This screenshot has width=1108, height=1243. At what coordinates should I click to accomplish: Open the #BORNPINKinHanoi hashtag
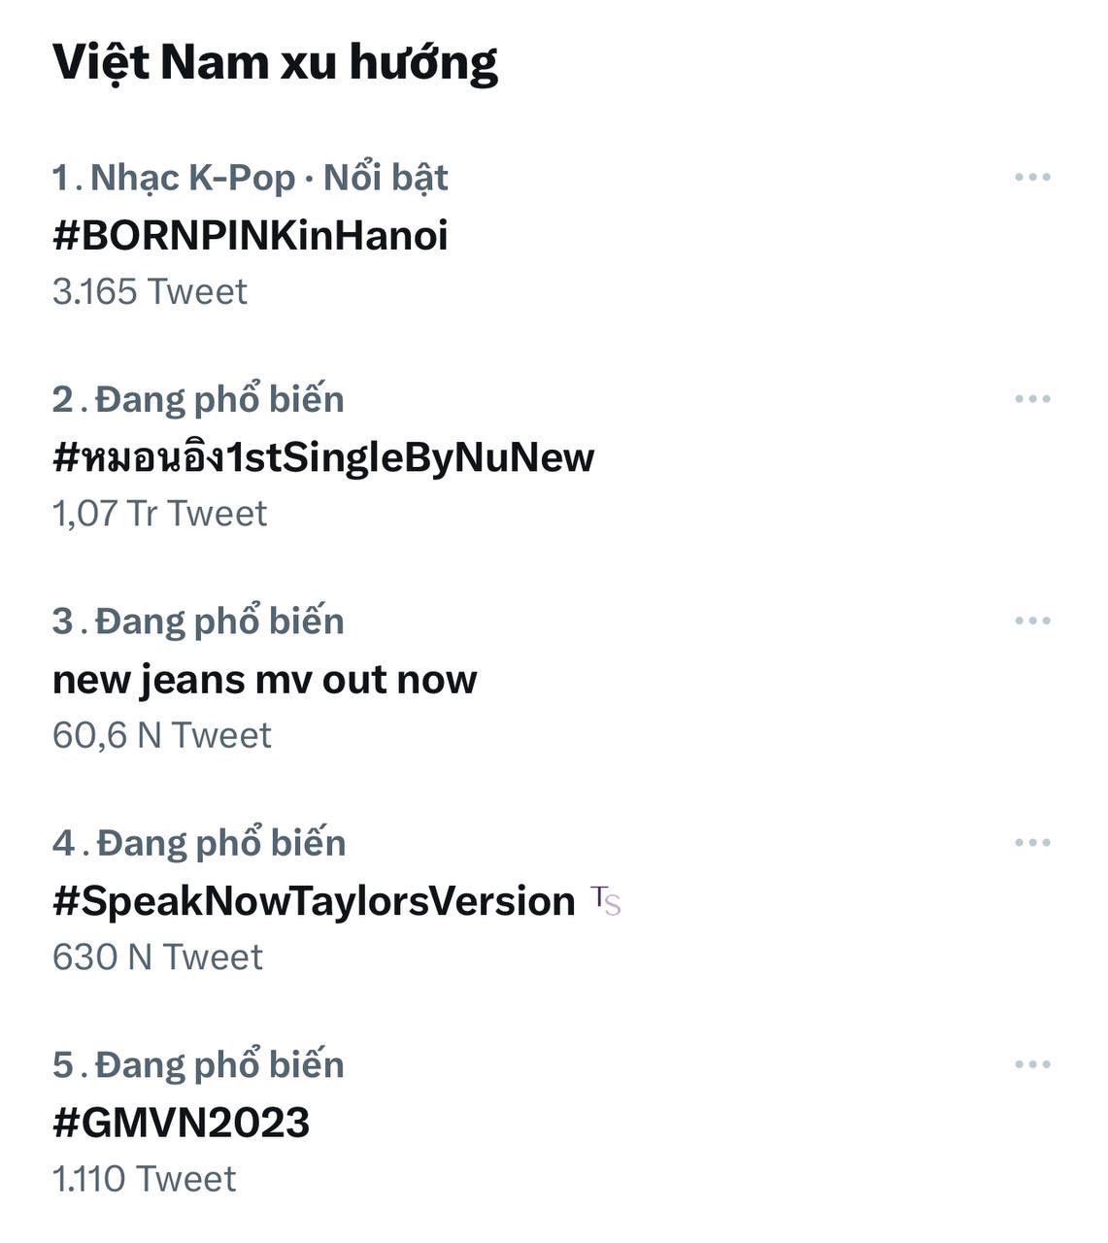[x=251, y=236]
